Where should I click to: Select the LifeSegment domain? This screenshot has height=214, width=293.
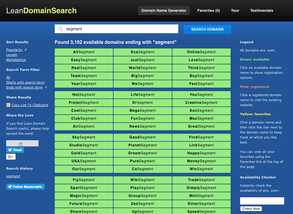point(143,95)
